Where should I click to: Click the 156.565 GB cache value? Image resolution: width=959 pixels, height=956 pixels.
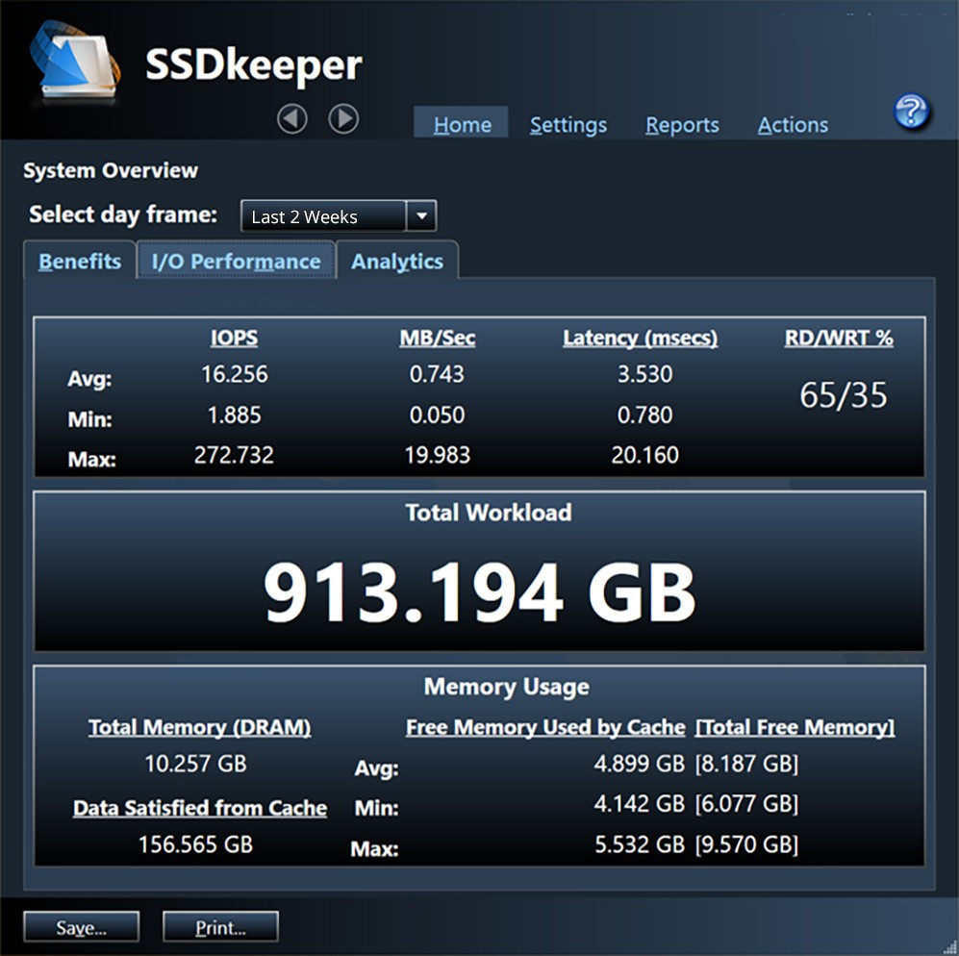coord(195,844)
